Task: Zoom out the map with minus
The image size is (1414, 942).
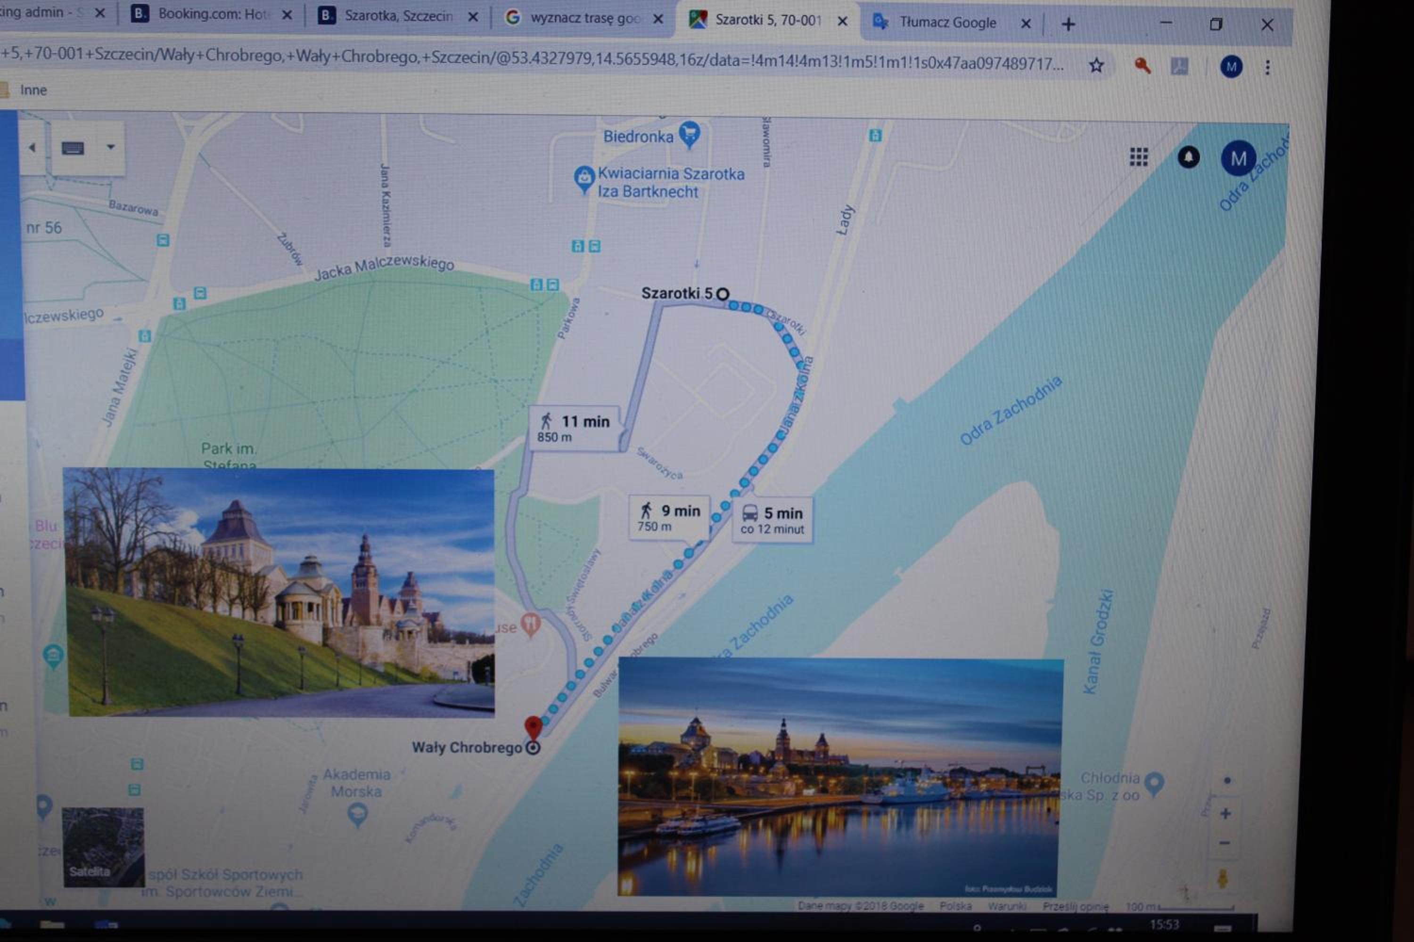Action: [x=1224, y=843]
